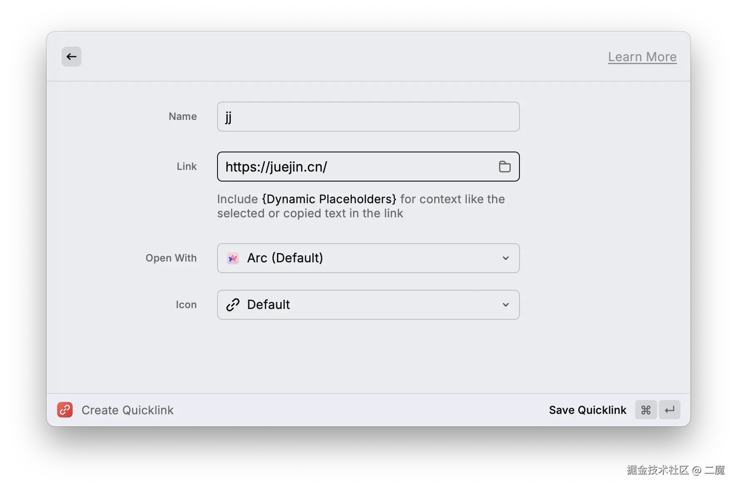
Task: Click the default link chain icon
Action: (x=233, y=305)
